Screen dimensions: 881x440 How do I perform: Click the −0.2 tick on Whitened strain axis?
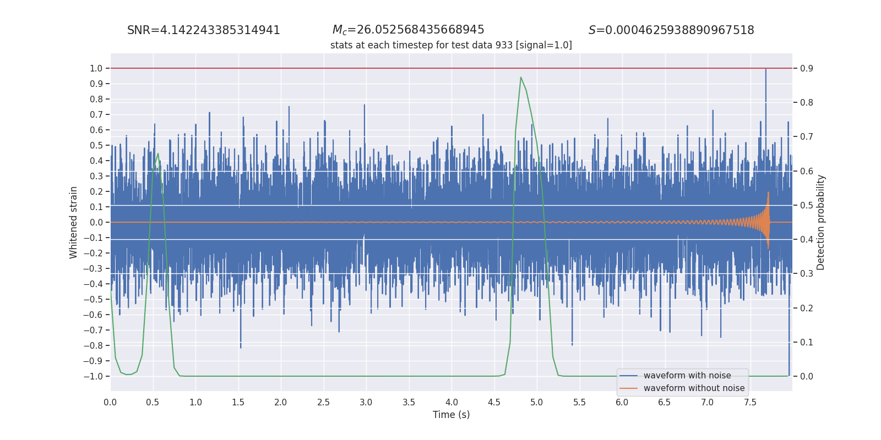(93, 253)
